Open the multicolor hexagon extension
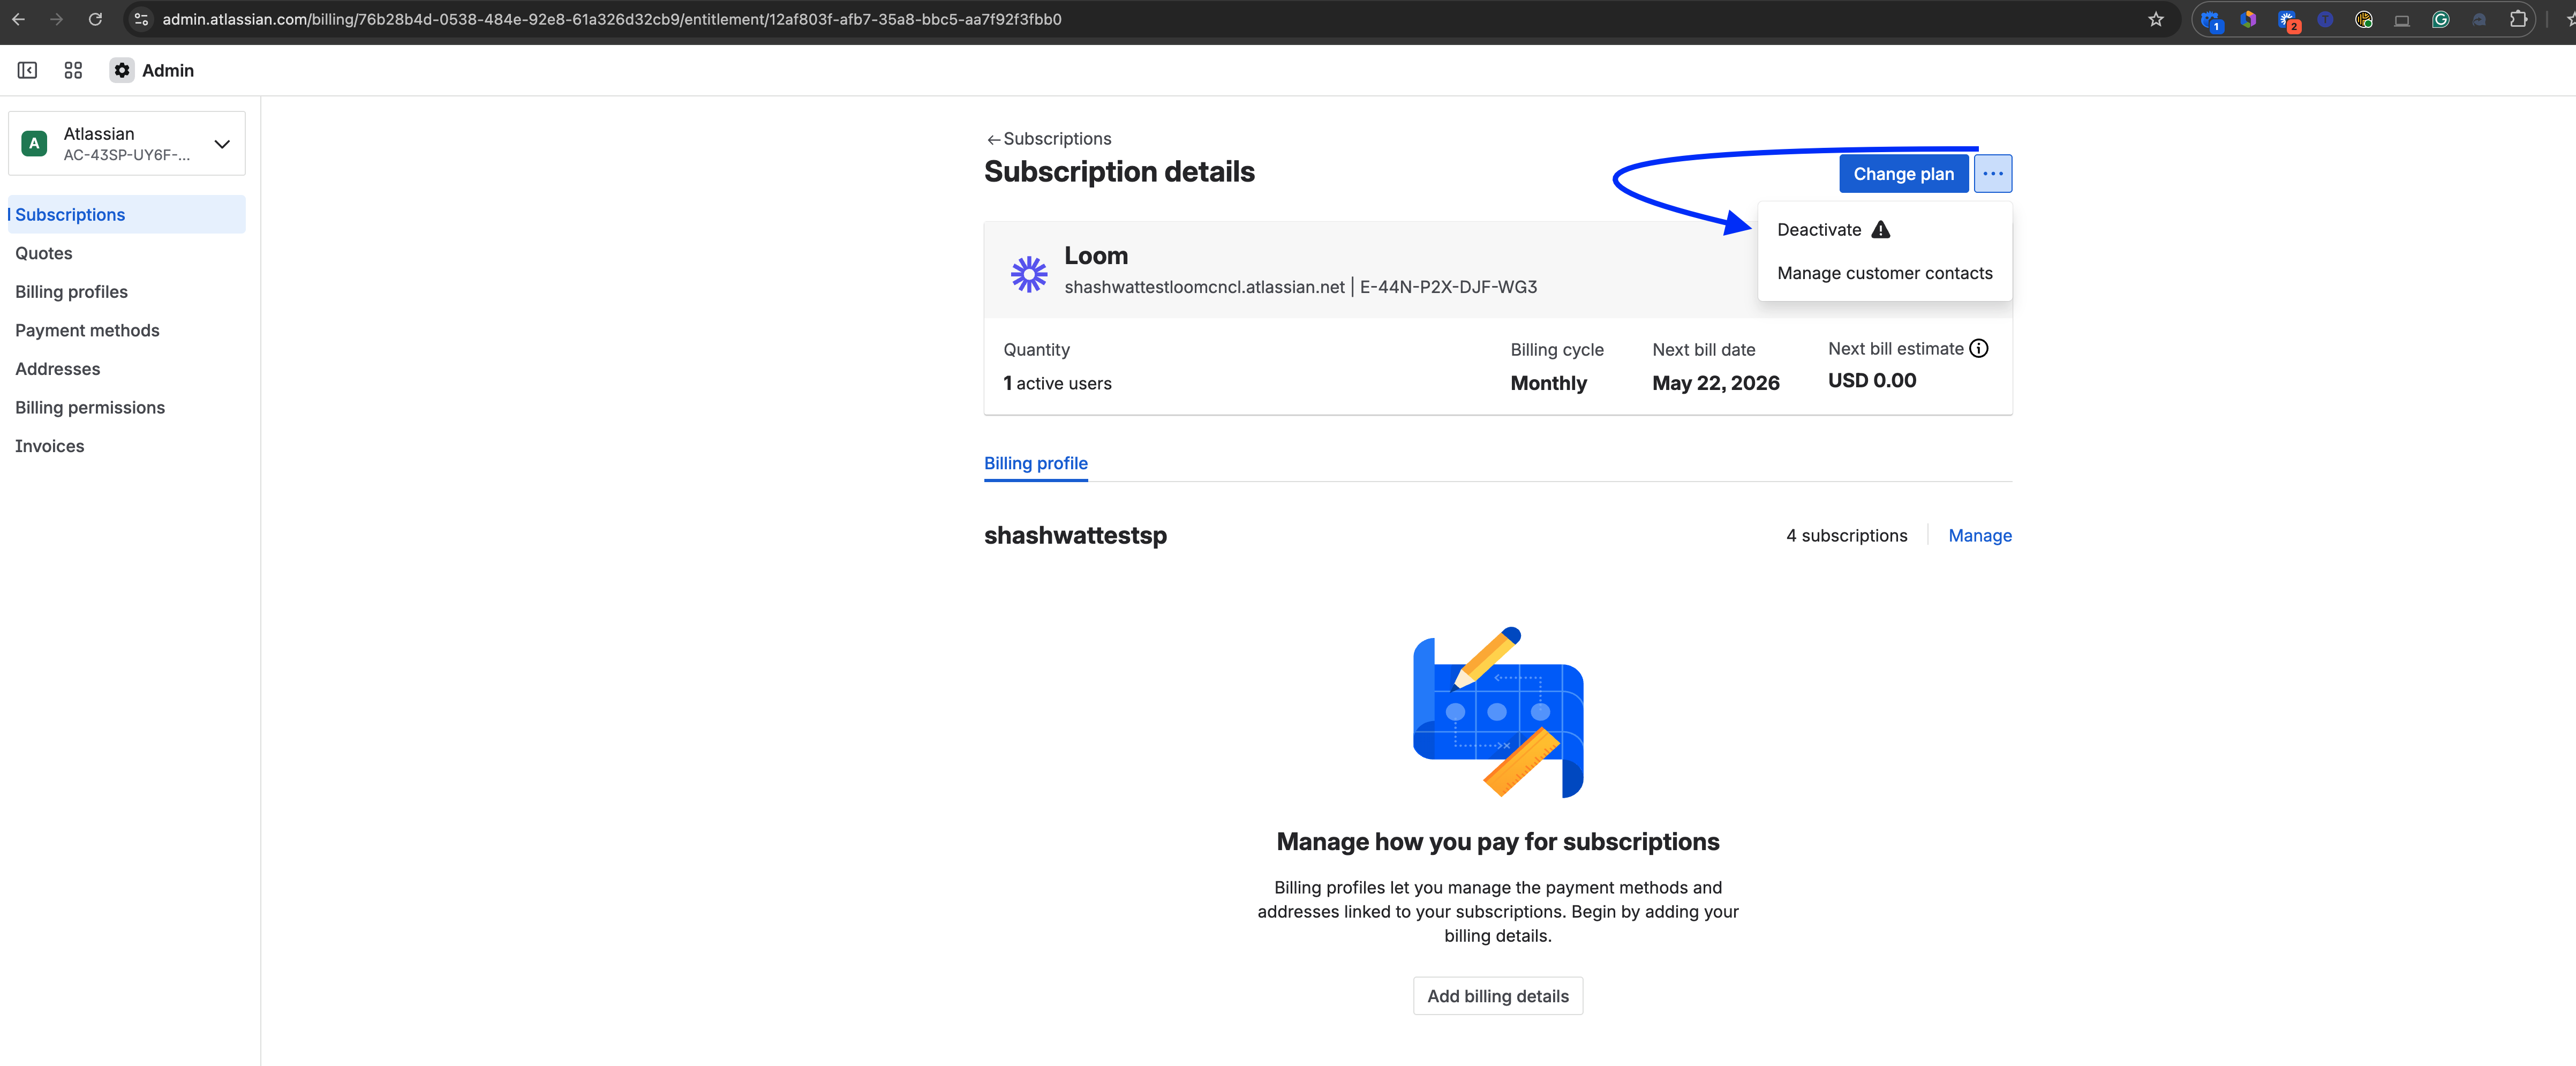This screenshot has width=2576, height=1066. tap(2248, 19)
